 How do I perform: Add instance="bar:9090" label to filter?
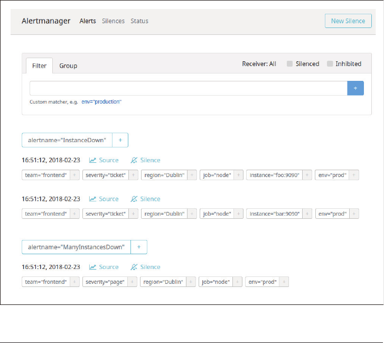coord(307,214)
